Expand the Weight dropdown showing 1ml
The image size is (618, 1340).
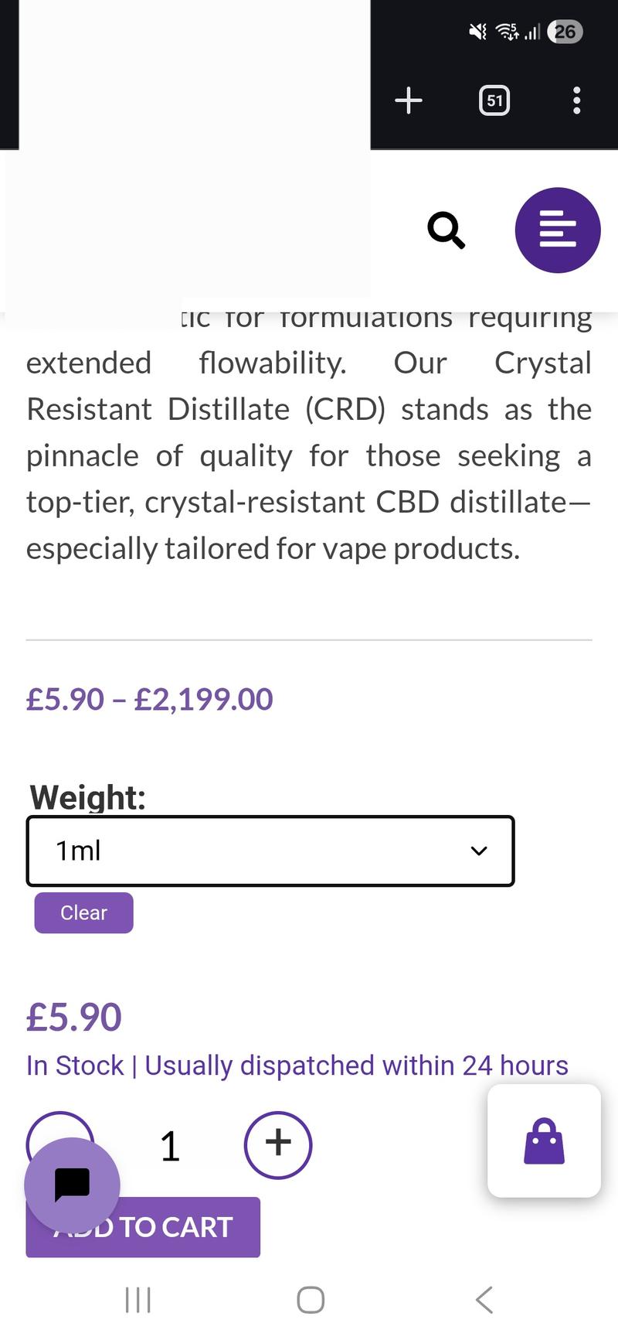pyautogui.click(x=270, y=851)
